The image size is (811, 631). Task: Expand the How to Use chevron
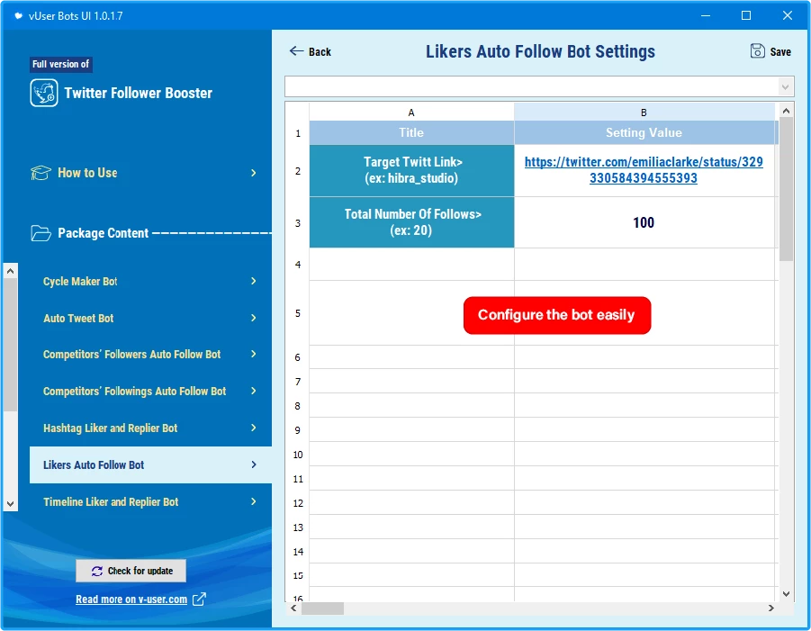coord(254,173)
